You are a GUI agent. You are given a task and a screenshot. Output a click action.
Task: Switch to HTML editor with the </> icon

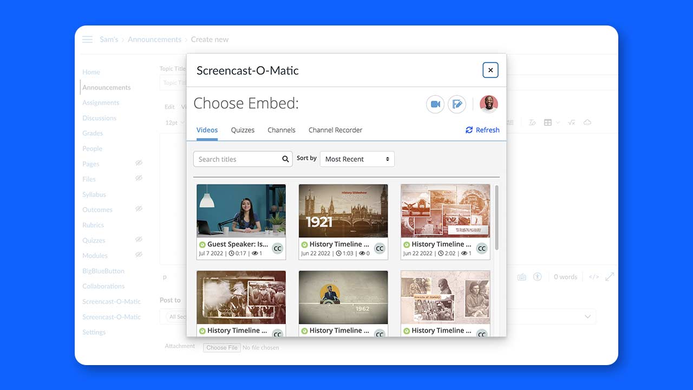coord(594,277)
